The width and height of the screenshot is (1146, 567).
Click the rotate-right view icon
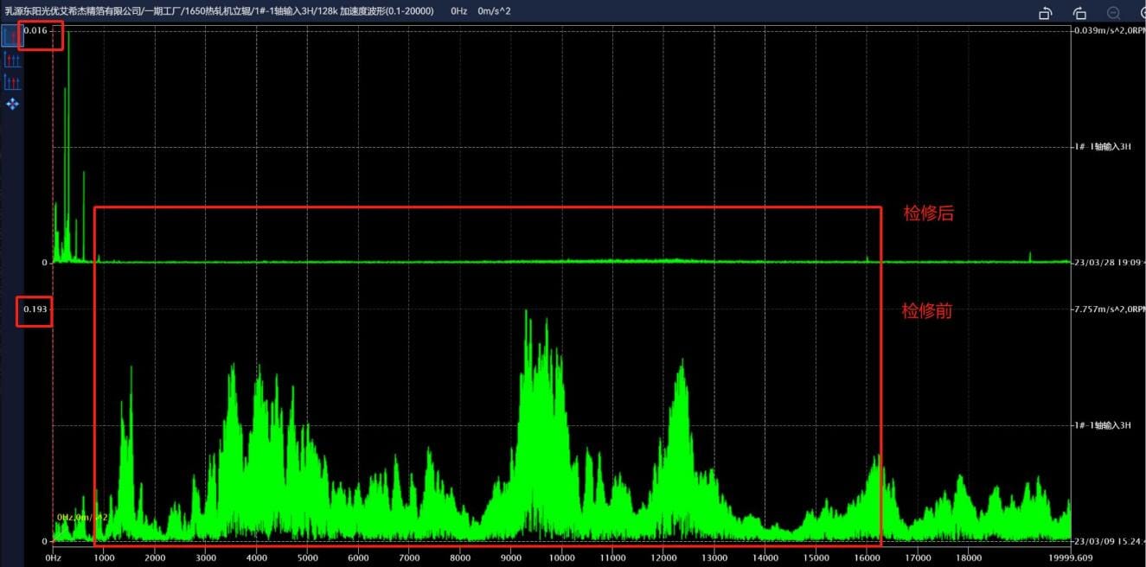[x=1079, y=13]
